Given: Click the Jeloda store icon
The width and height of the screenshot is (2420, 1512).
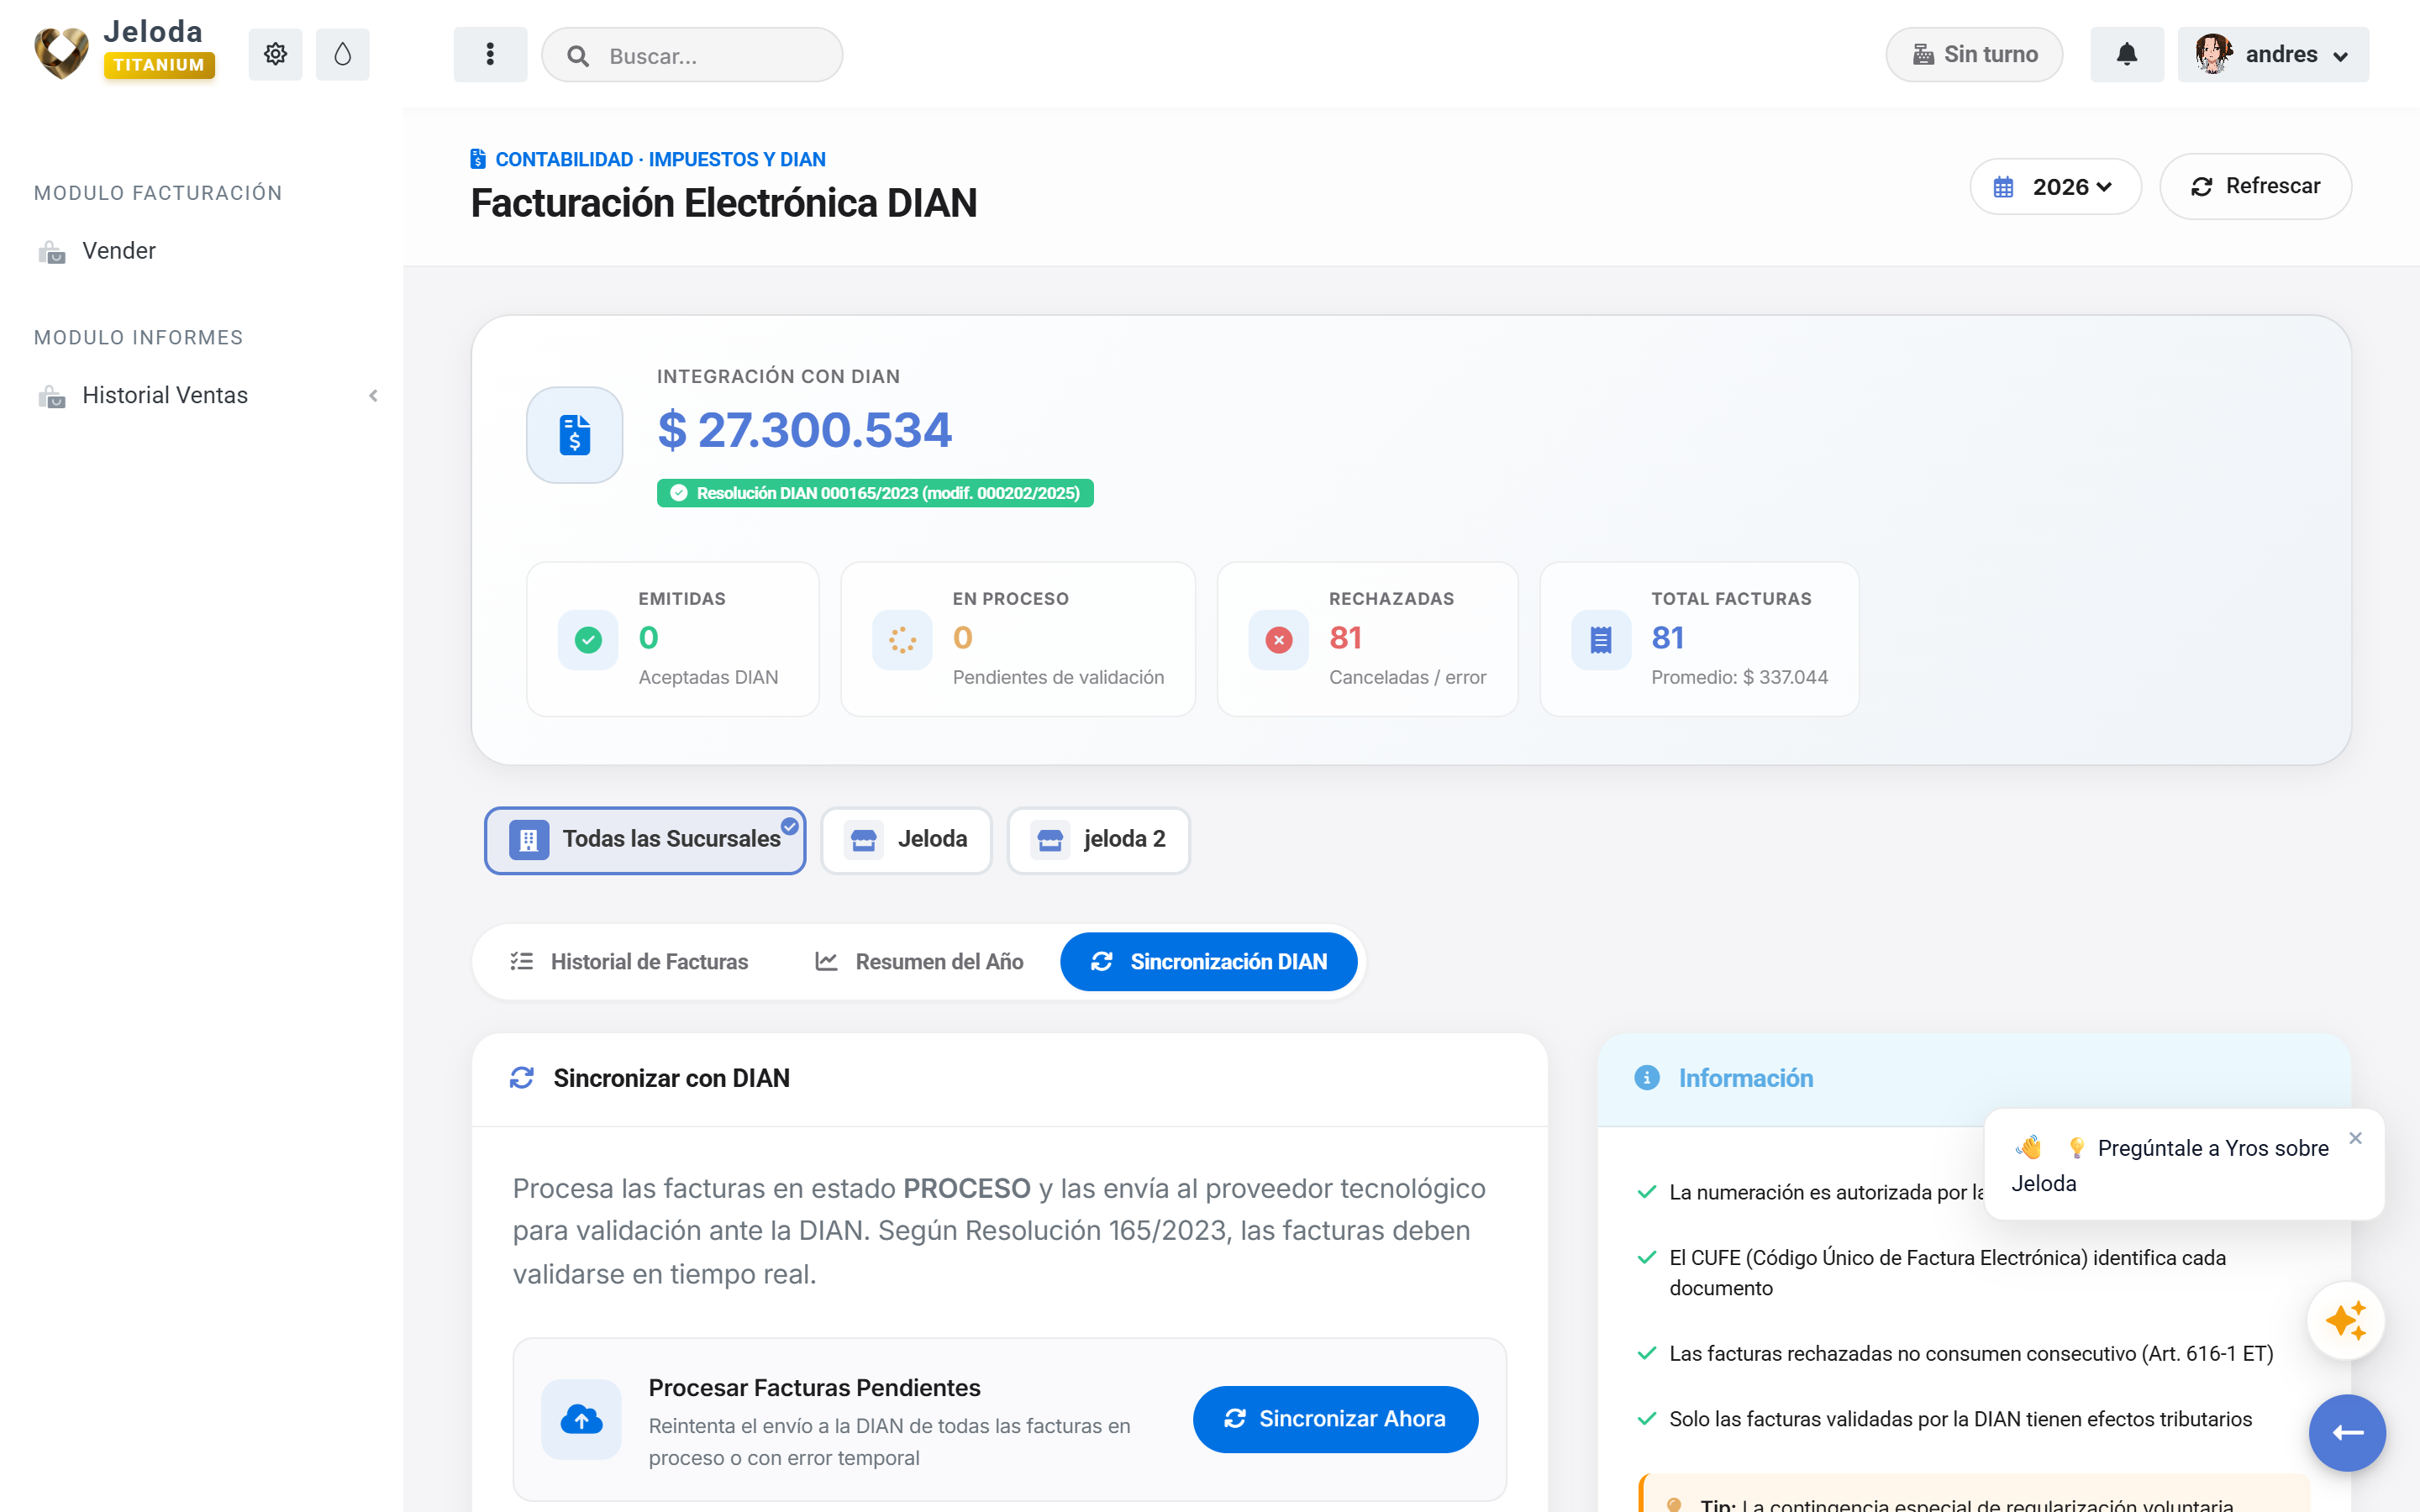Looking at the screenshot, I should (x=864, y=840).
